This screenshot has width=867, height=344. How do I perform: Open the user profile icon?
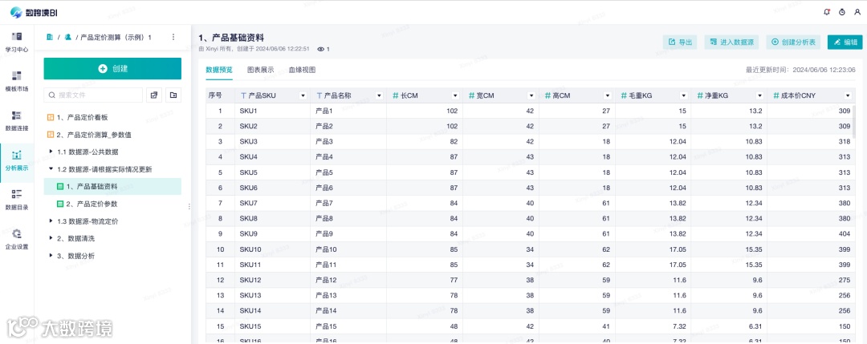857,11
